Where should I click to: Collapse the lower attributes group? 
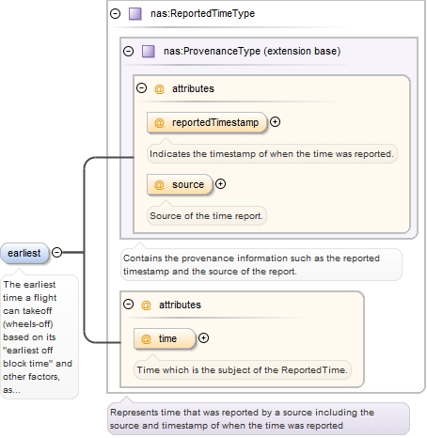point(129,305)
